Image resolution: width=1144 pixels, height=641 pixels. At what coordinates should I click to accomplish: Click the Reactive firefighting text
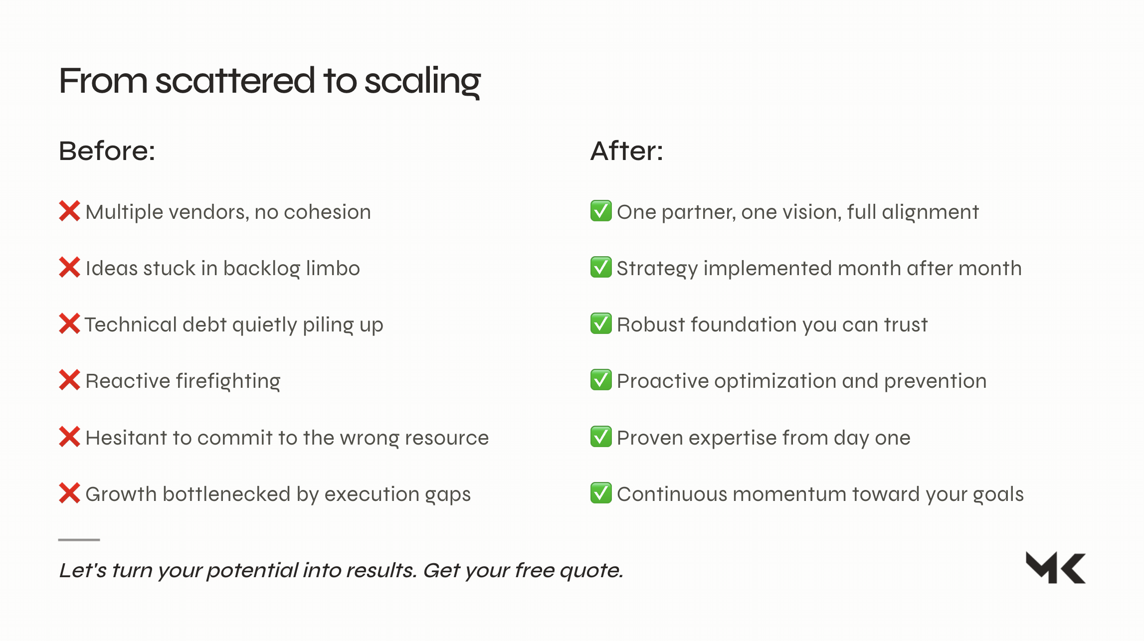pos(183,381)
